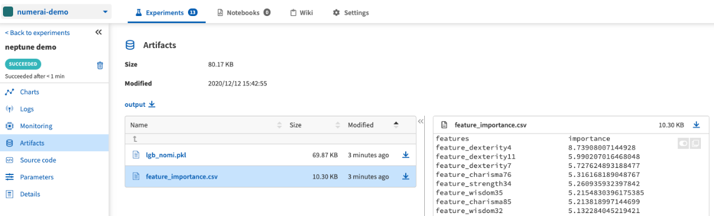The height and width of the screenshot is (216, 714).
Task: Switch to the Notebooks tab
Action: 244,12
